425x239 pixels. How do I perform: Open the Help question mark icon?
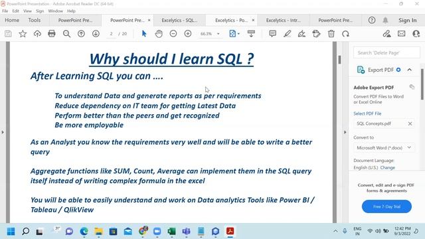(372, 21)
